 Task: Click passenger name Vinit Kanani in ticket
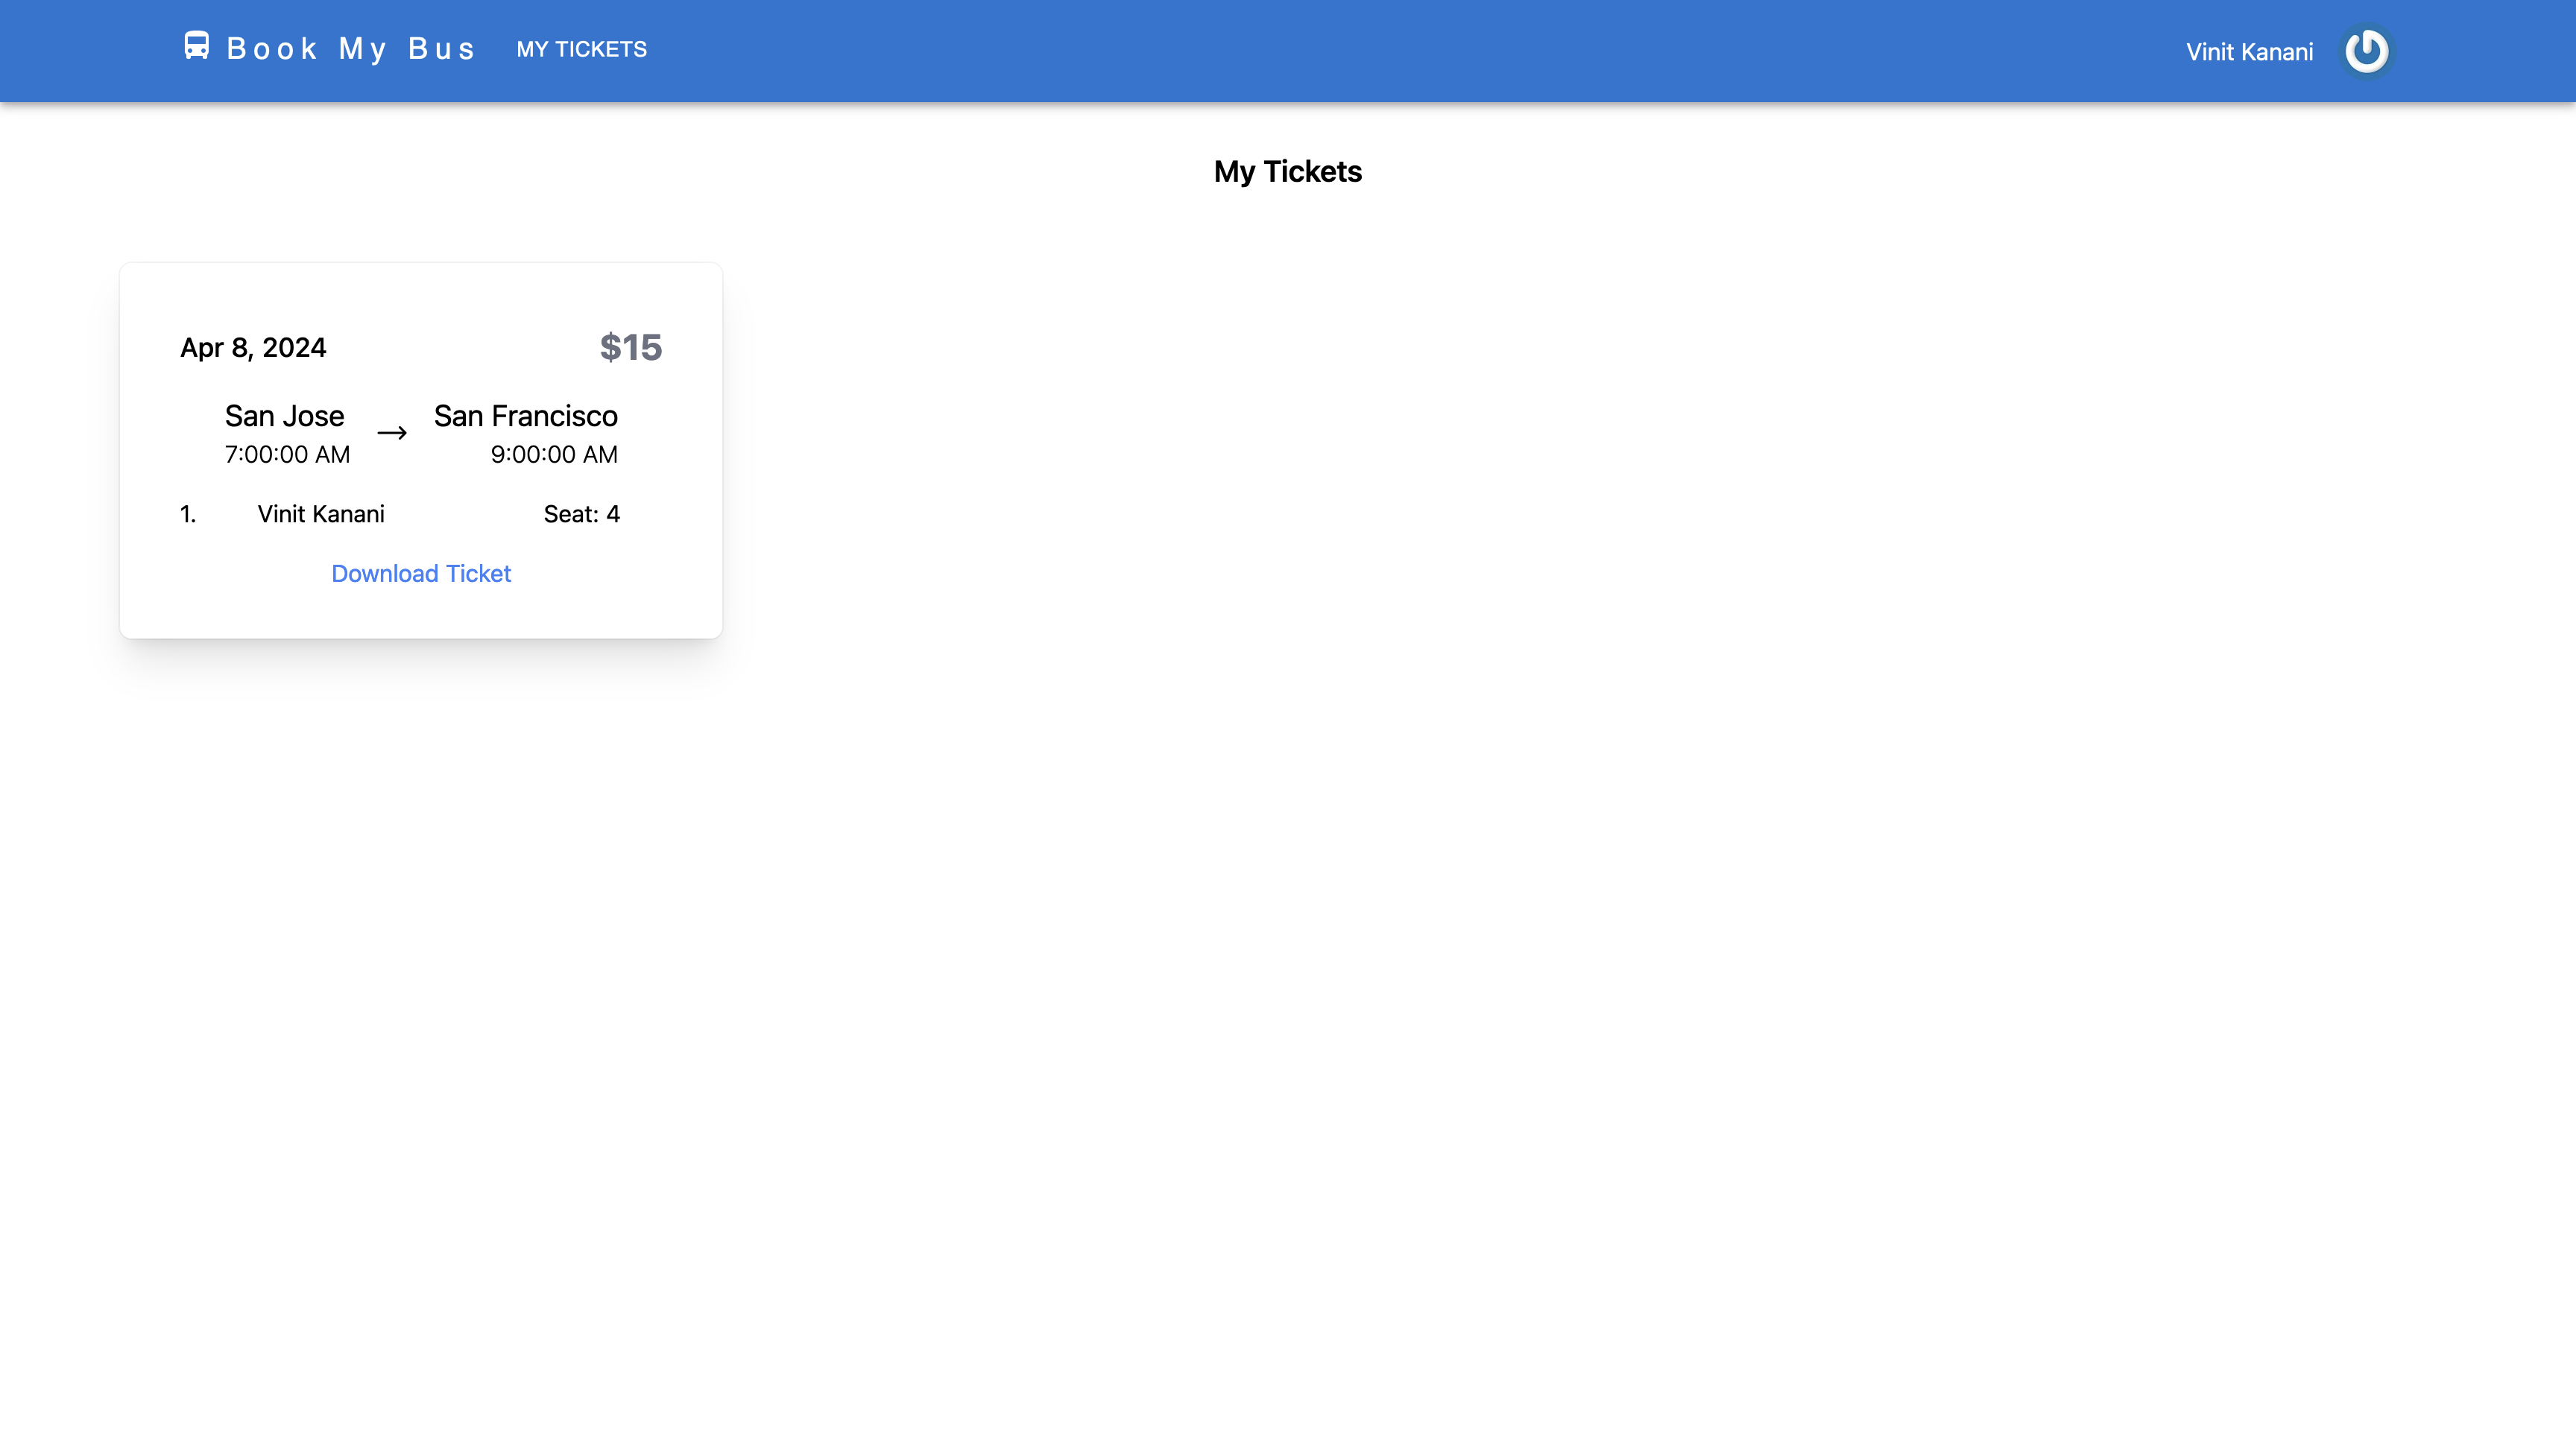pyautogui.click(x=321, y=515)
